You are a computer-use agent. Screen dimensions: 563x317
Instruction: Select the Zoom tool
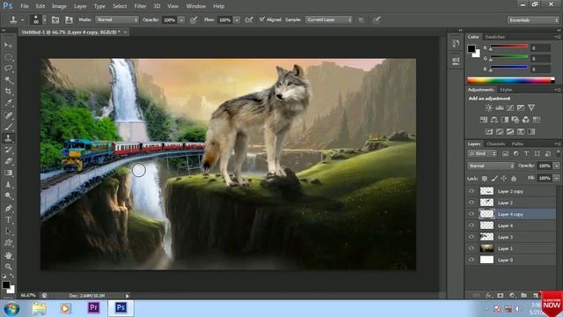[x=8, y=267]
